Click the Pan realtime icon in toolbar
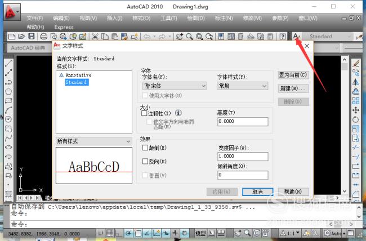Image resolution: width=366 pixels, height=241 pixels. (180, 37)
